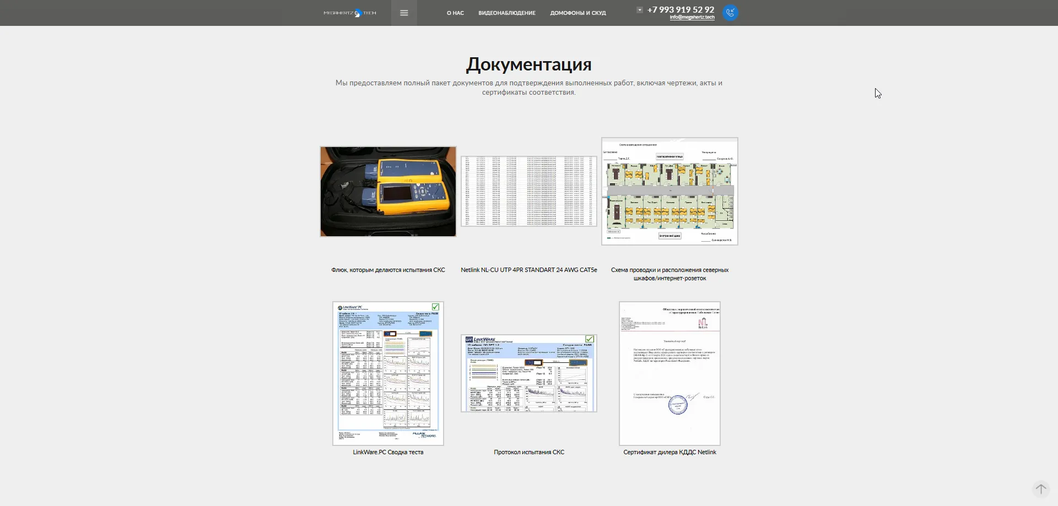Image resolution: width=1058 pixels, height=506 pixels.
Task: Open the О НАС menu item
Action: (455, 13)
